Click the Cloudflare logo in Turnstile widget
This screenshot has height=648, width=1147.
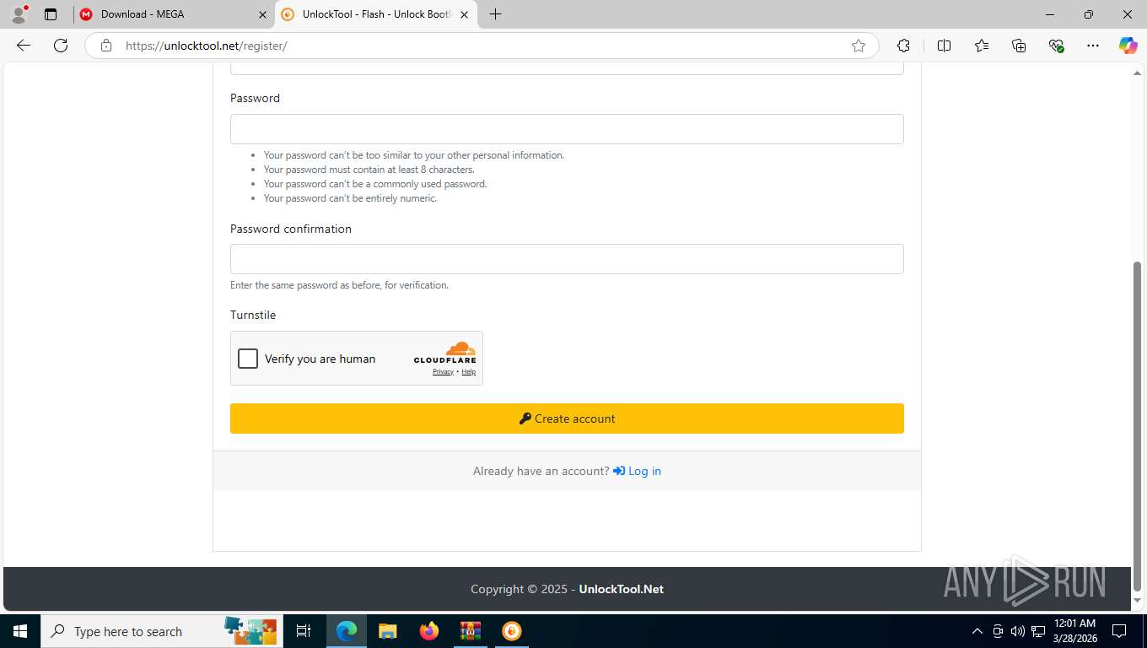pyautogui.click(x=444, y=353)
